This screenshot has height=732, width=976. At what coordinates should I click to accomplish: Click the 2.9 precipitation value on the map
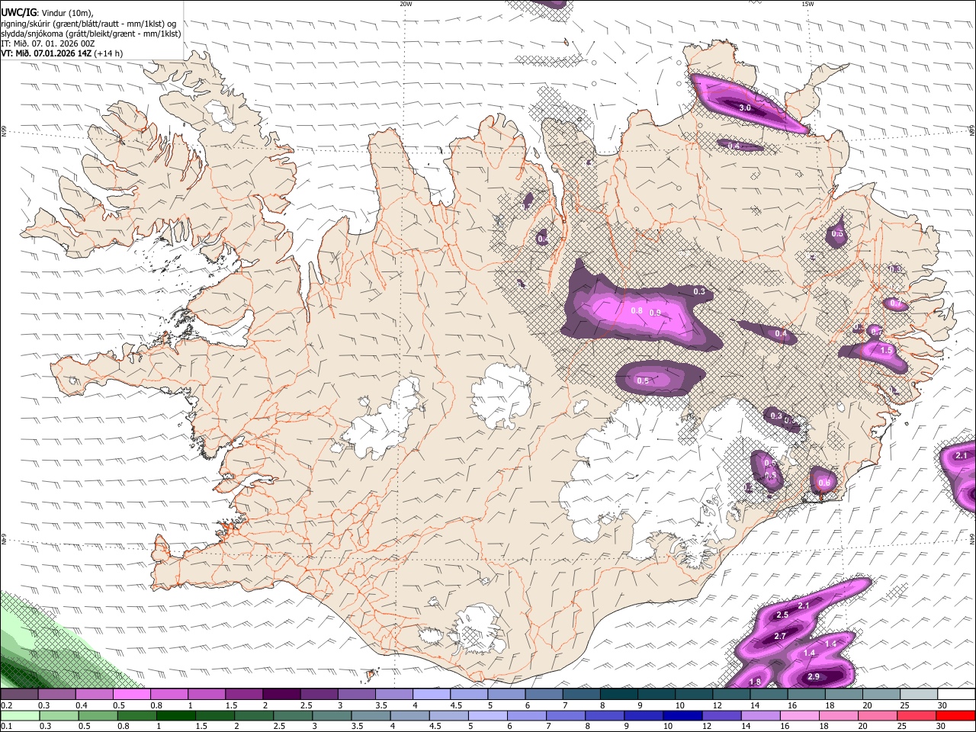(813, 677)
